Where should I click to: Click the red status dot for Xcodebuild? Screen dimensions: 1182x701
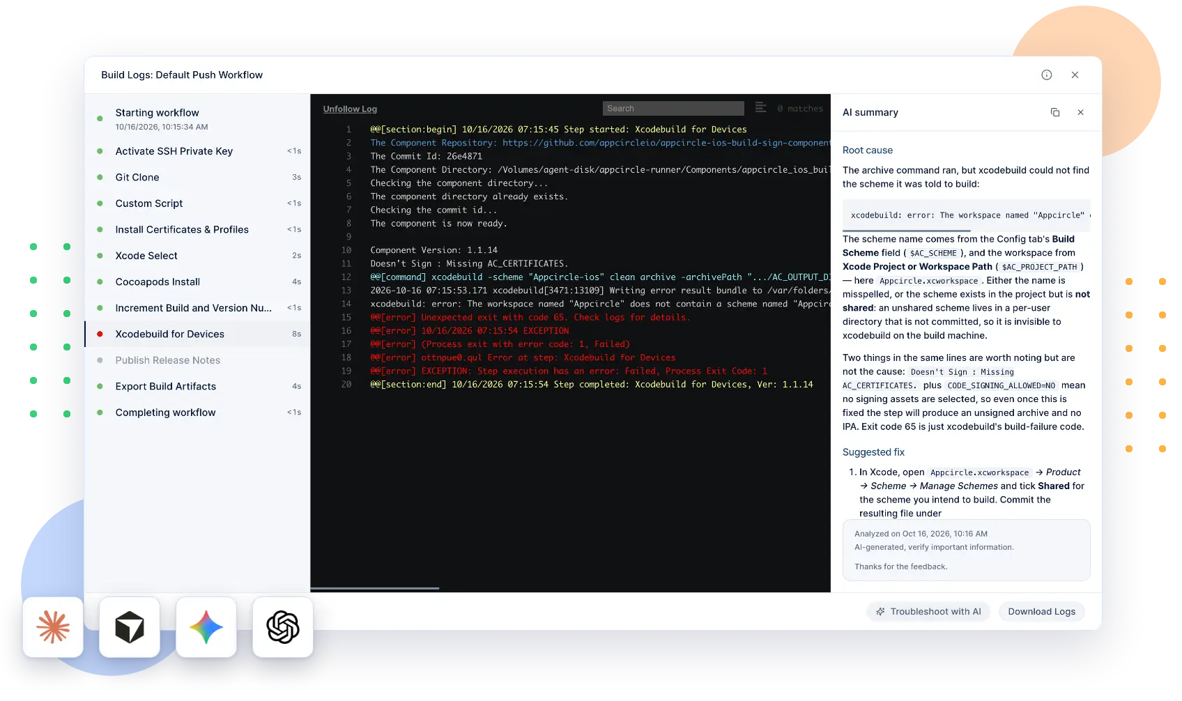[100, 334]
